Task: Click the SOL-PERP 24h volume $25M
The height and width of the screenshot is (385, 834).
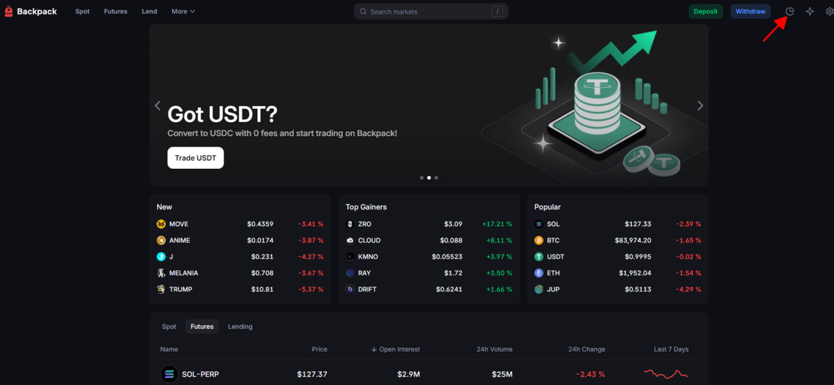Action: (502, 375)
